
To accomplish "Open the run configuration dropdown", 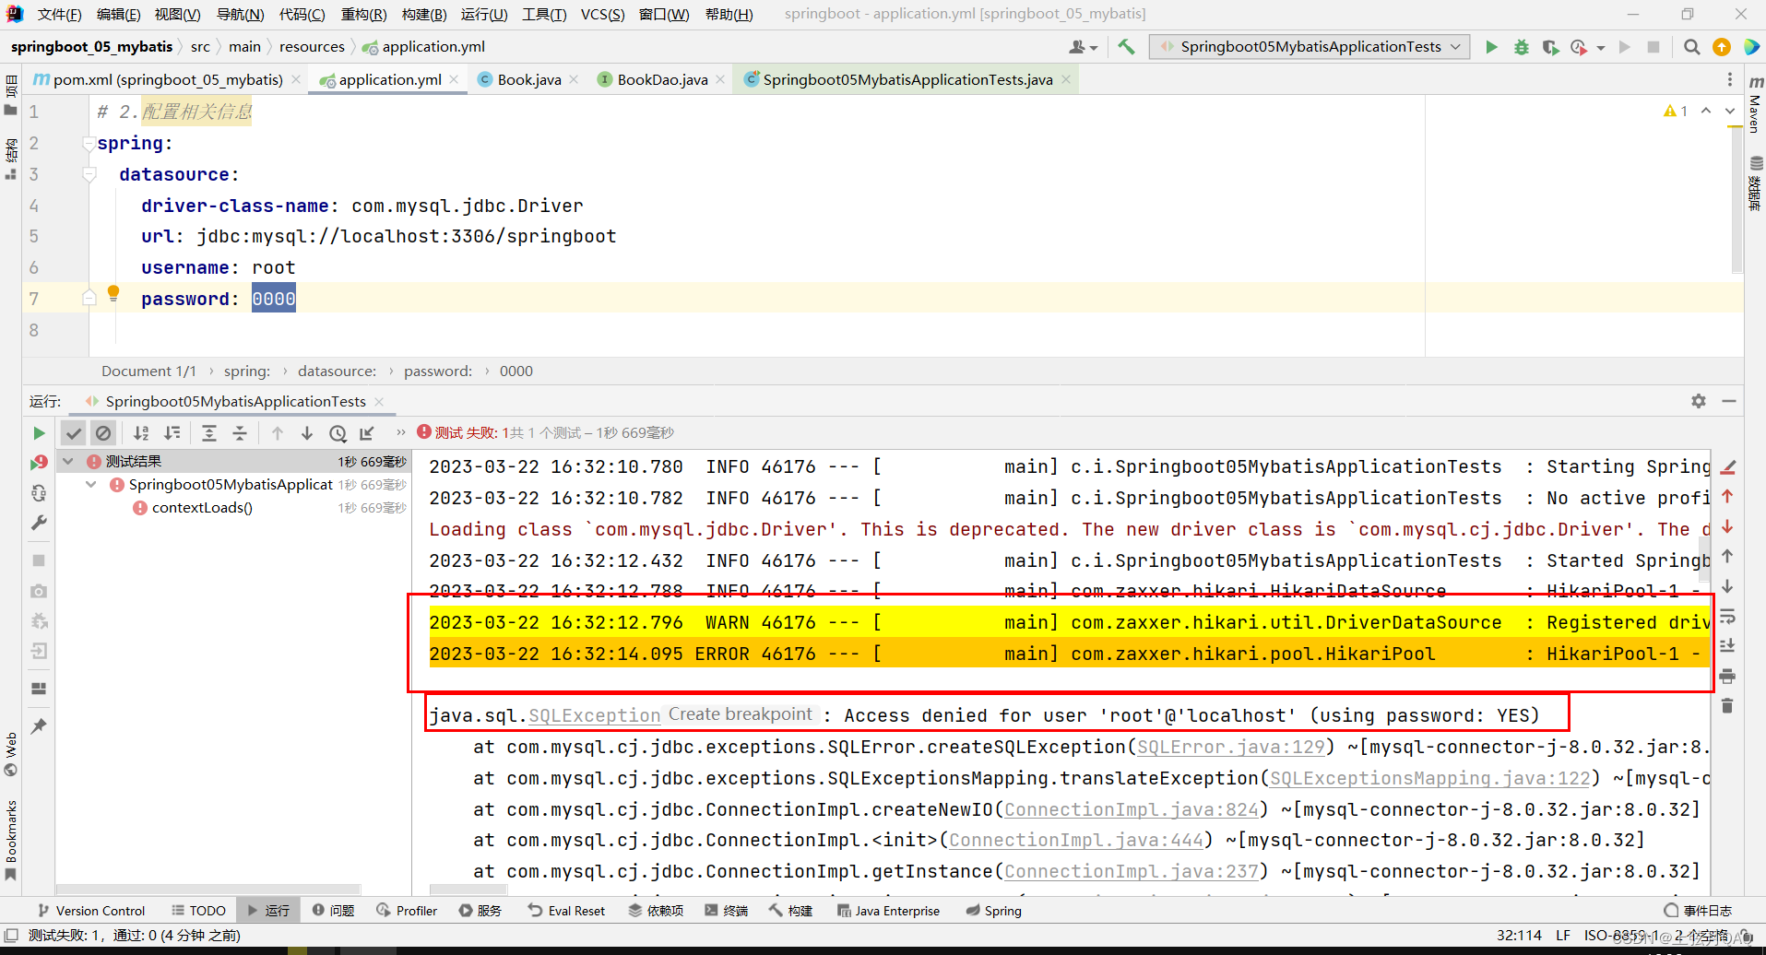I will [x=1309, y=46].
